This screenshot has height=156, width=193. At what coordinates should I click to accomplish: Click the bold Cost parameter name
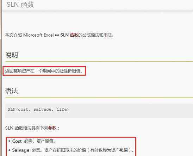pyautogui.click(x=17, y=141)
